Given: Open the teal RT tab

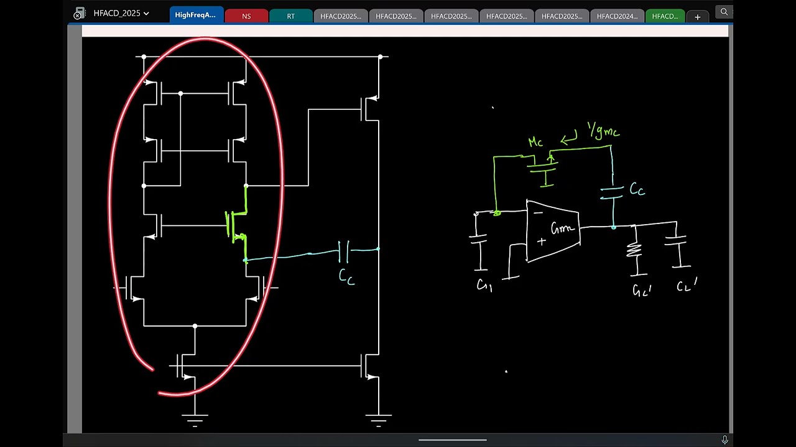Looking at the screenshot, I should pos(290,16).
